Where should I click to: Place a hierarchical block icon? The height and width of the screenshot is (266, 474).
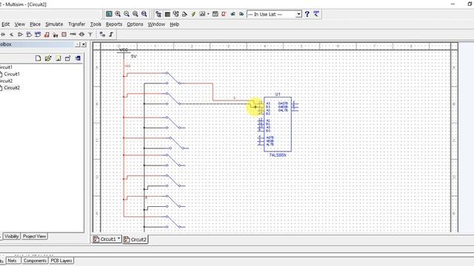102,35
